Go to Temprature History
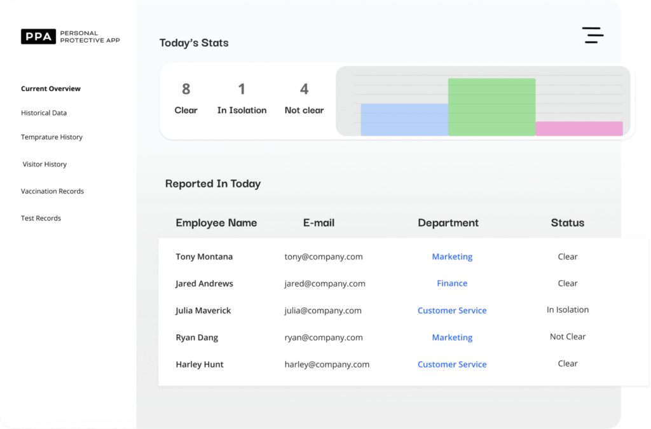Image resolution: width=651 pixels, height=429 pixels. [x=51, y=137]
